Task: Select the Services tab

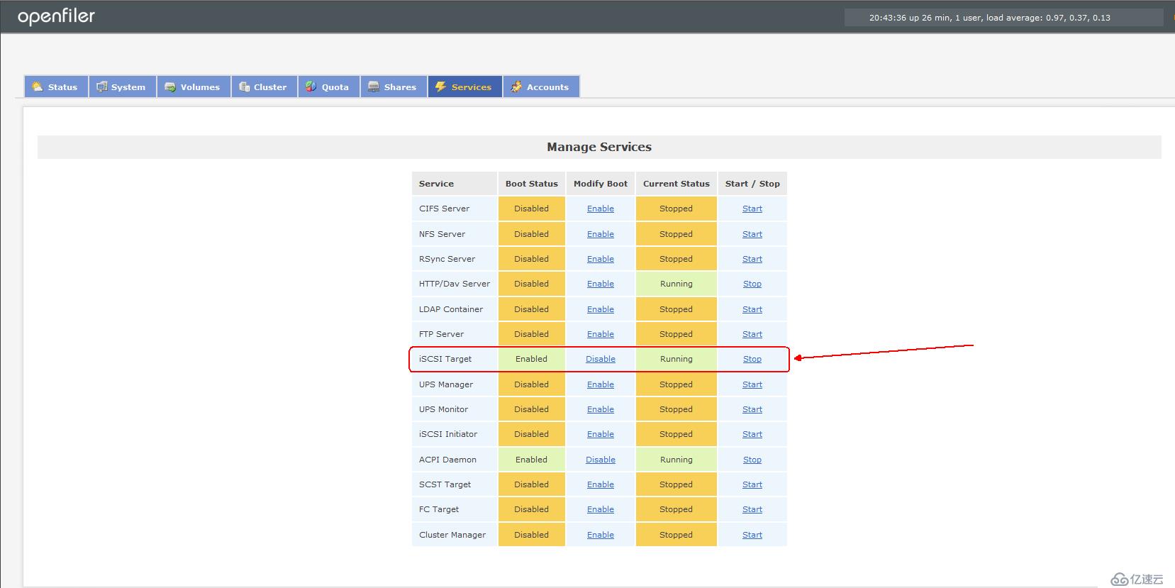Action: pos(465,87)
